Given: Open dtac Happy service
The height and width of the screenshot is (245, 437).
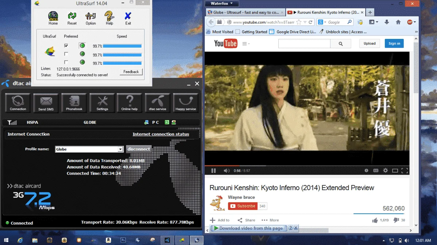Looking at the screenshot, I should click(186, 103).
